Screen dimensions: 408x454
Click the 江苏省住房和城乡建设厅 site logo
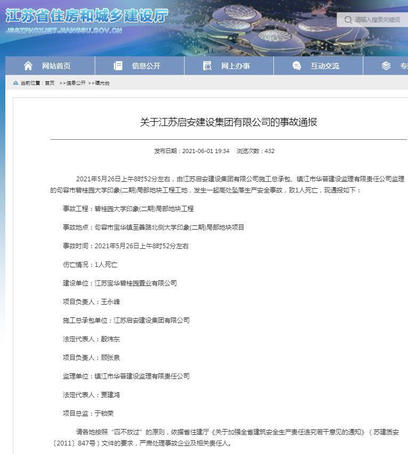coord(87,15)
